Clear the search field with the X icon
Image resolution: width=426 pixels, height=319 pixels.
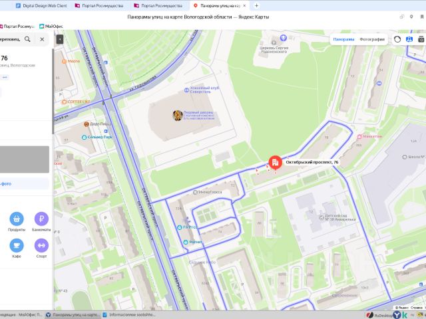42,39
